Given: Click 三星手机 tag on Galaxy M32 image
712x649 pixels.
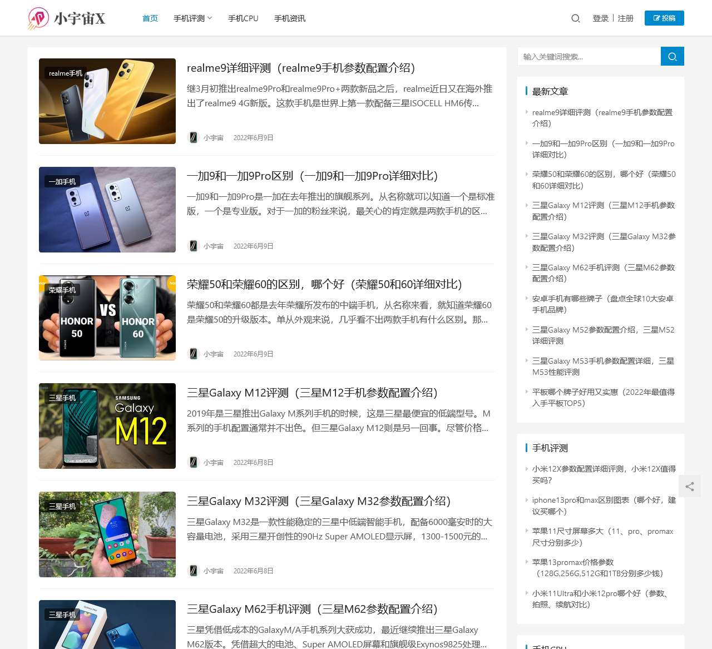Looking at the screenshot, I should 62,506.
